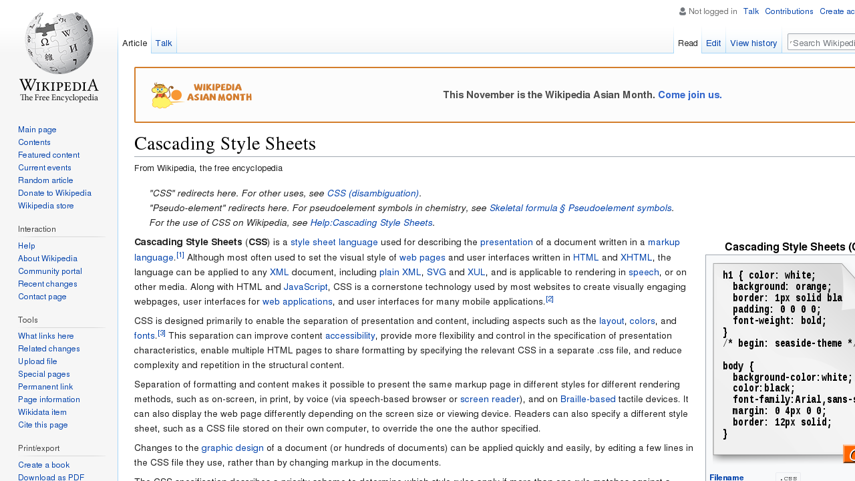This screenshot has height=481, width=855.
Task: Open Special pages link
Action: (44, 374)
